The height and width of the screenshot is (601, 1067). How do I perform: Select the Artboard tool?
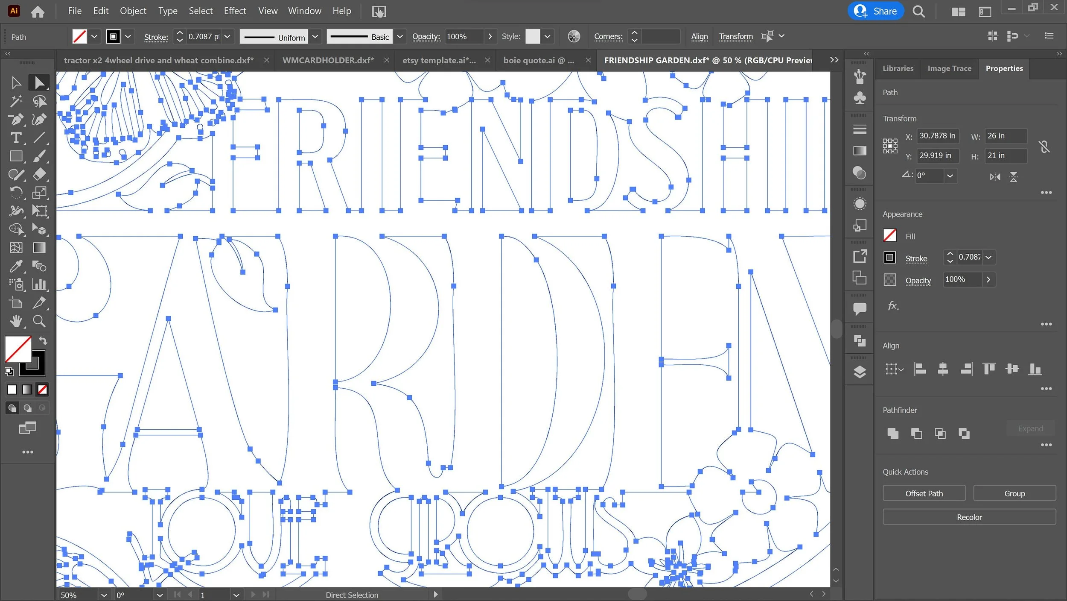click(x=16, y=303)
